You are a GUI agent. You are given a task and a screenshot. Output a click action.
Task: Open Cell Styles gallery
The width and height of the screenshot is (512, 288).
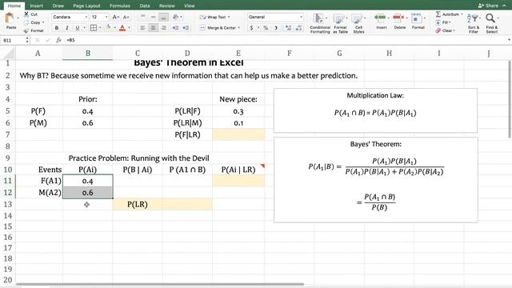(358, 23)
